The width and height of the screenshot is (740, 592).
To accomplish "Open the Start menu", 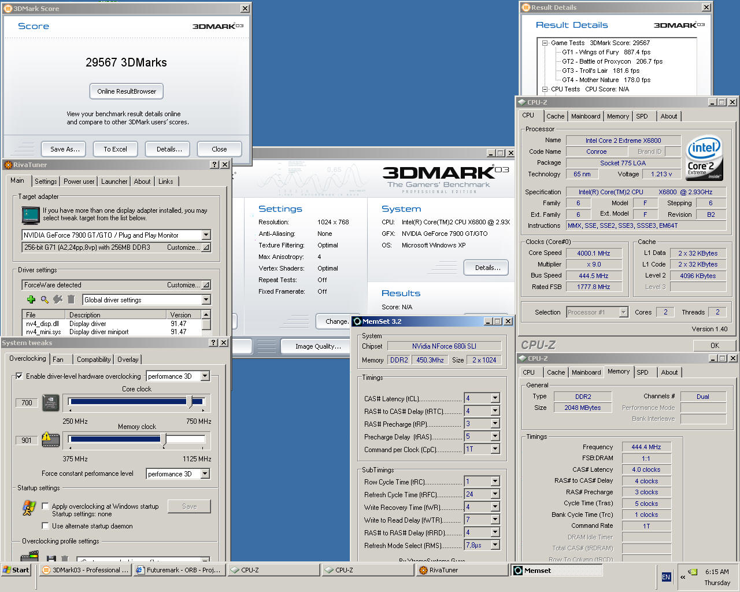I will (16, 570).
